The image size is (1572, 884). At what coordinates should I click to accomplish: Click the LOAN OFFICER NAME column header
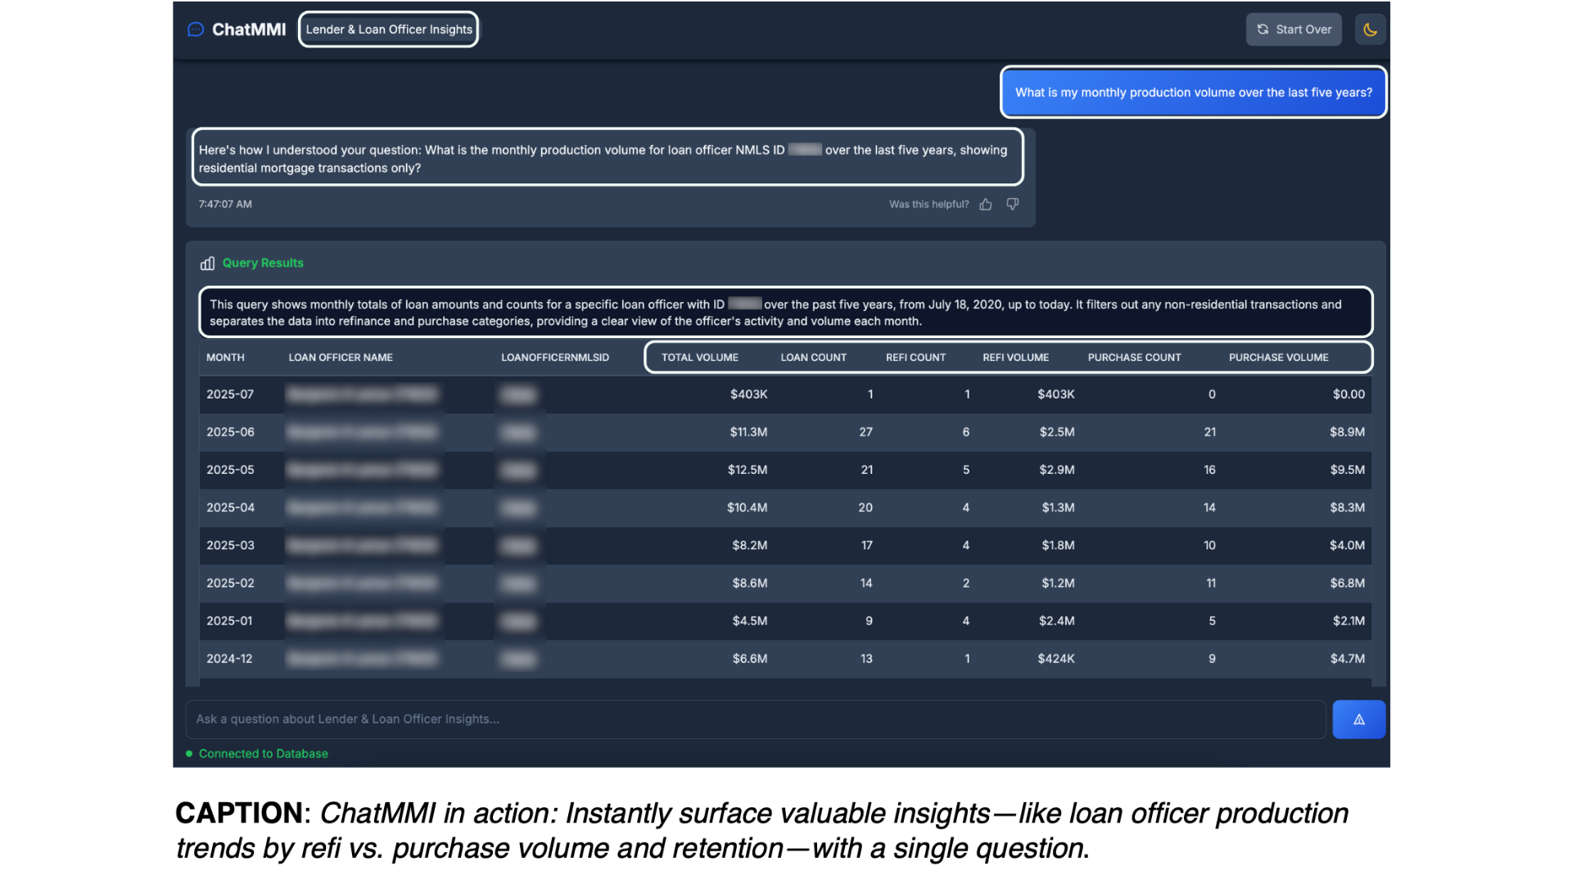coord(340,358)
